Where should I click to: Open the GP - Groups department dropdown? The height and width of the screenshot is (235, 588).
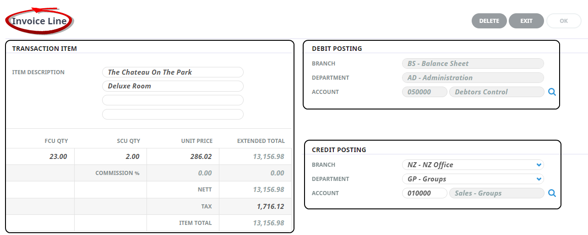[539, 179]
